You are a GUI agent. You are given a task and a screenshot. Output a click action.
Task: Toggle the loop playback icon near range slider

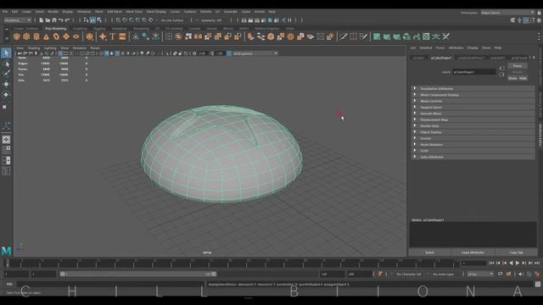(500, 274)
